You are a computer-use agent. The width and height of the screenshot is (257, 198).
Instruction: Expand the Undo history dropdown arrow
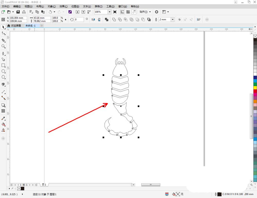tap(54, 12)
